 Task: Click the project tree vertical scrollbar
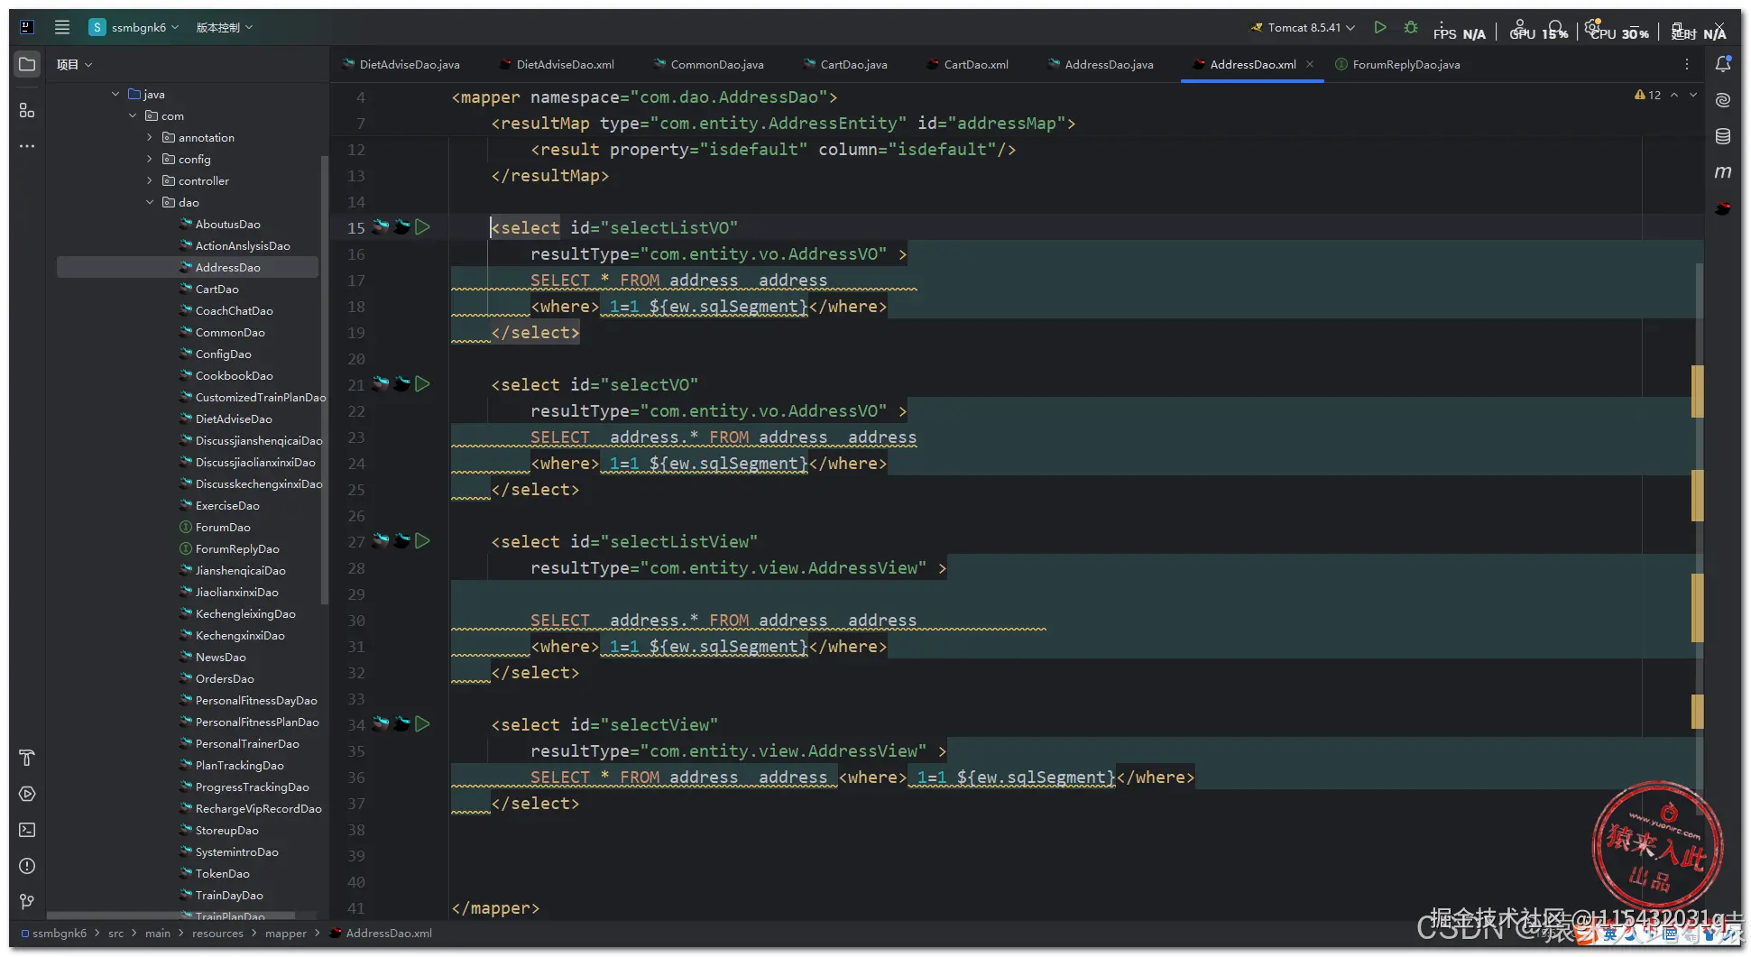324,379
